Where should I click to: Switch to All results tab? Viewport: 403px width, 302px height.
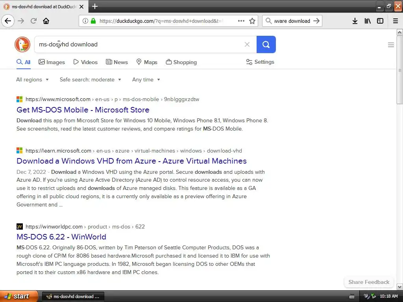pyautogui.click(x=23, y=62)
